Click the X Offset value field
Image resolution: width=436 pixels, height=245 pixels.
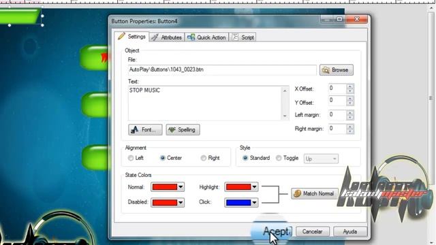click(x=337, y=88)
